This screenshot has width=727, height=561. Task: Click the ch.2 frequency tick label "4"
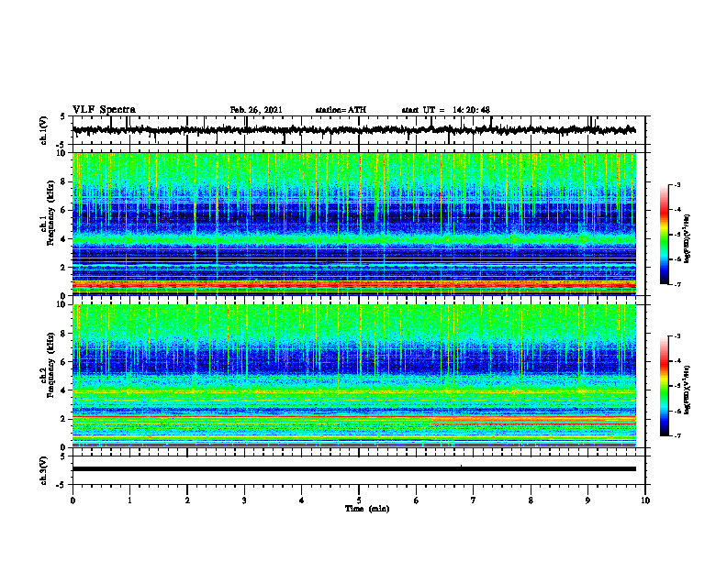(63, 390)
